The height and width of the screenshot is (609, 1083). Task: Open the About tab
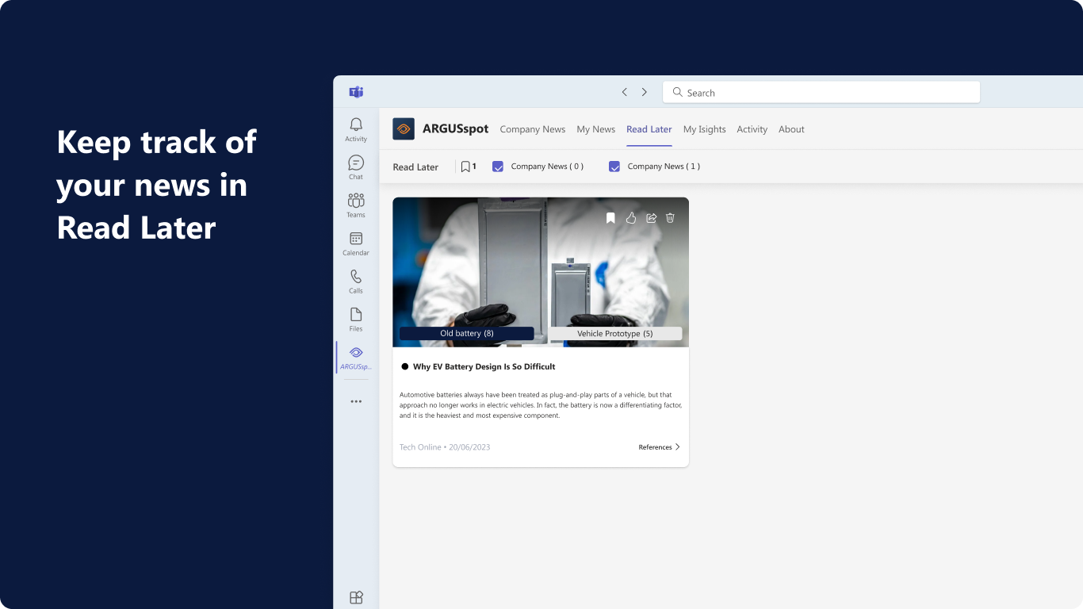791,129
